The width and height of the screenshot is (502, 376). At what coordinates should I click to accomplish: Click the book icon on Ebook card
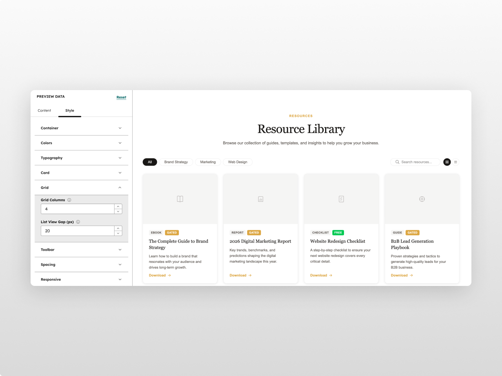[x=180, y=199]
